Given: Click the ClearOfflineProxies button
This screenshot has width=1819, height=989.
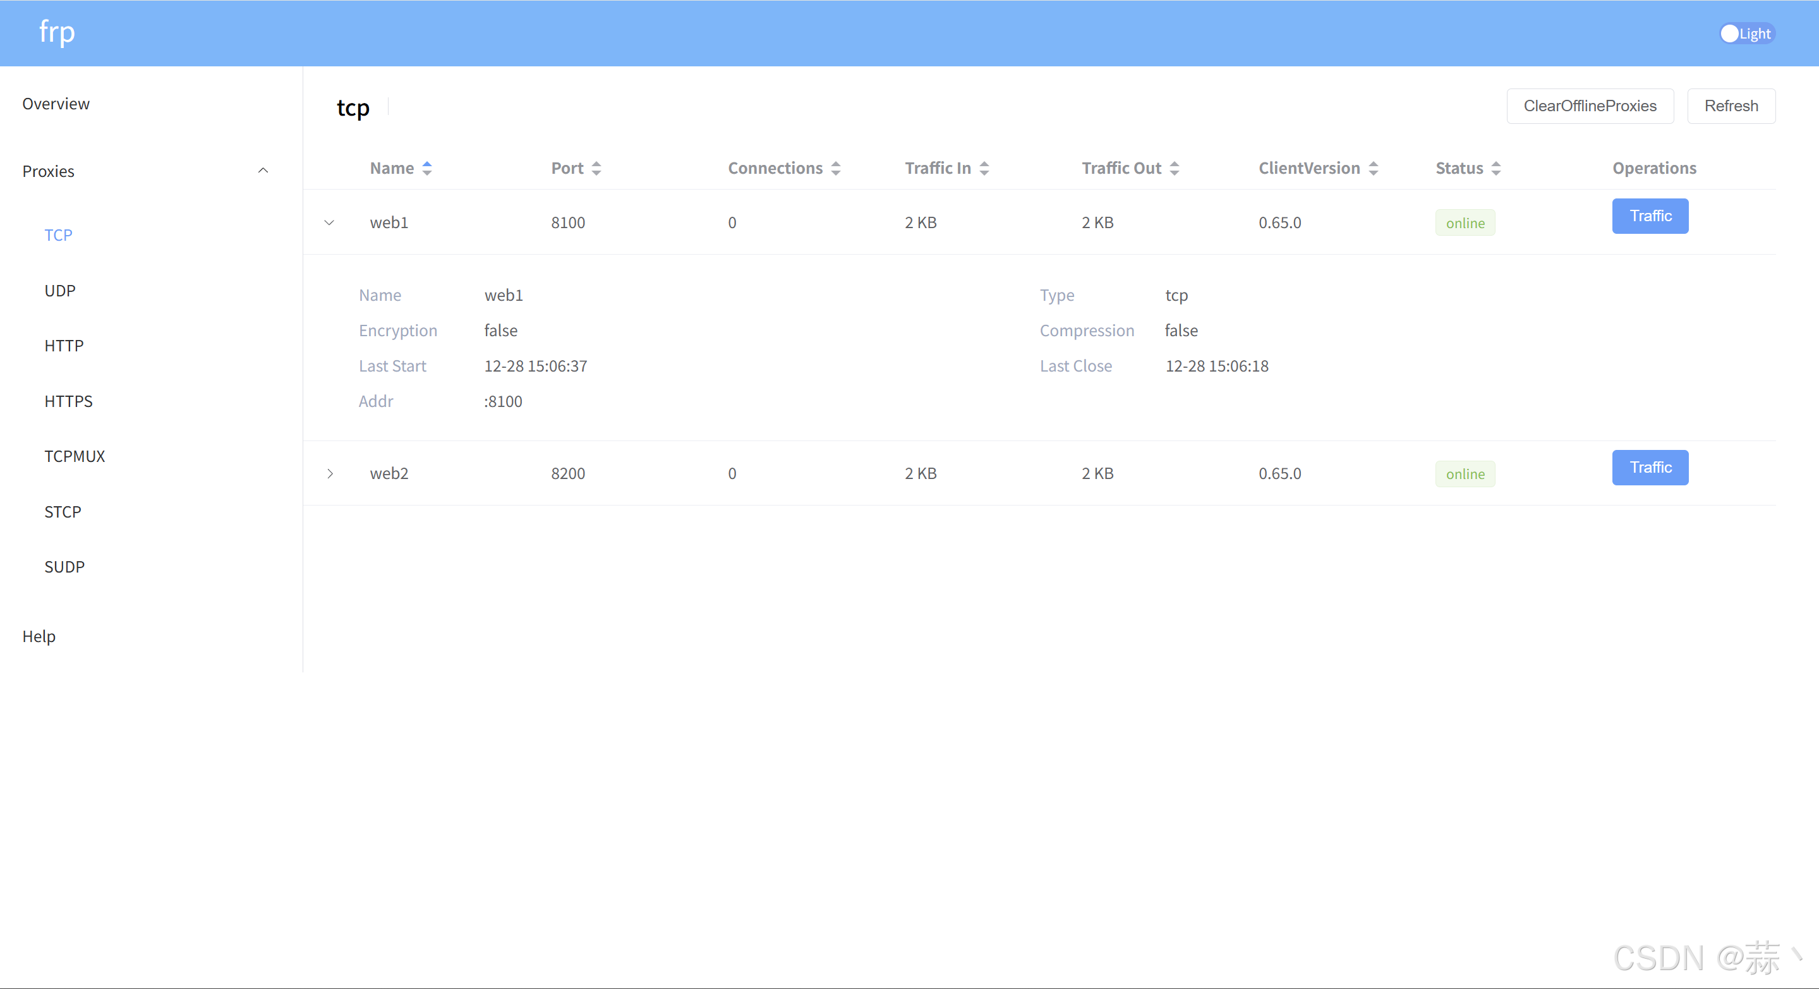Looking at the screenshot, I should point(1590,106).
